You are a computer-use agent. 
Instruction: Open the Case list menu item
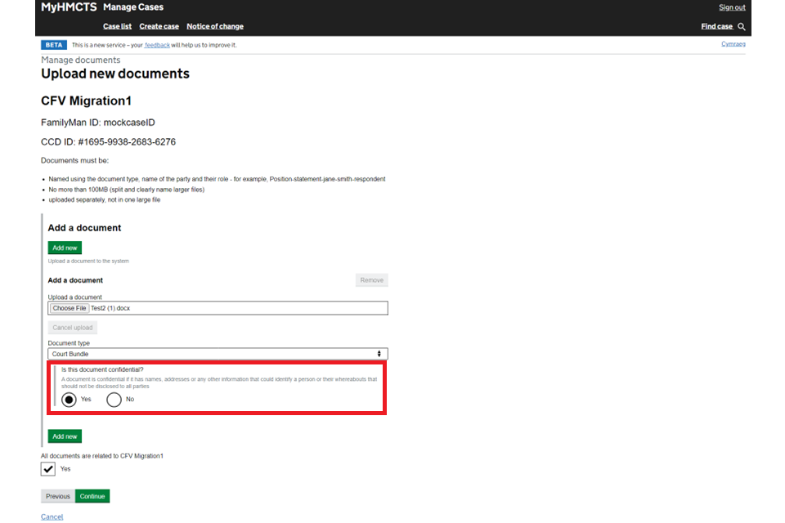click(x=117, y=26)
